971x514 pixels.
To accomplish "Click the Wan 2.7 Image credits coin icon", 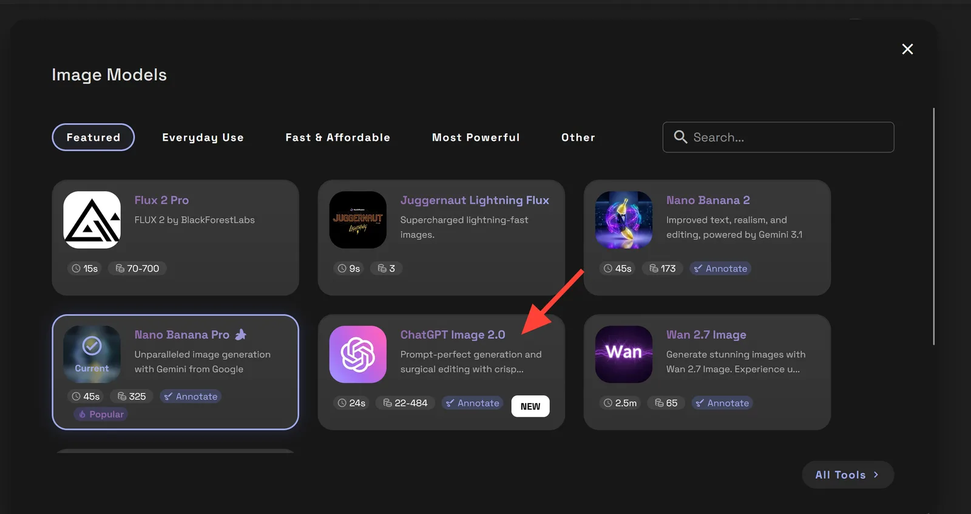I will coord(658,403).
